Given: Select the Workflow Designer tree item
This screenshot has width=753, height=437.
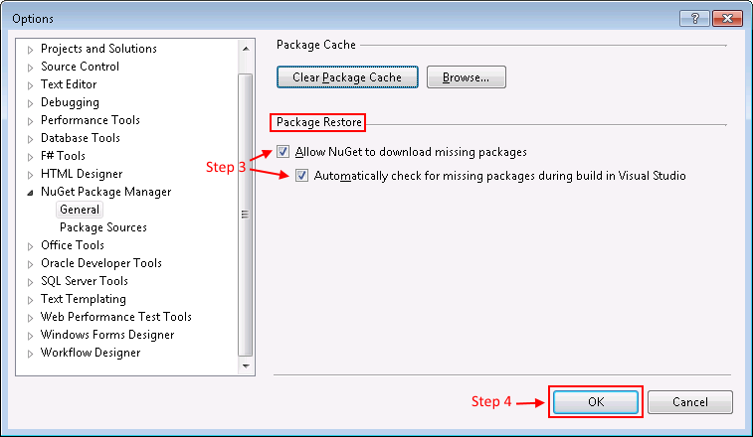Looking at the screenshot, I should 91,353.
